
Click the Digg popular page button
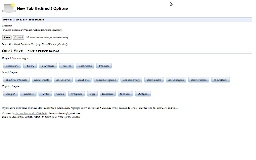coord(92,94)
